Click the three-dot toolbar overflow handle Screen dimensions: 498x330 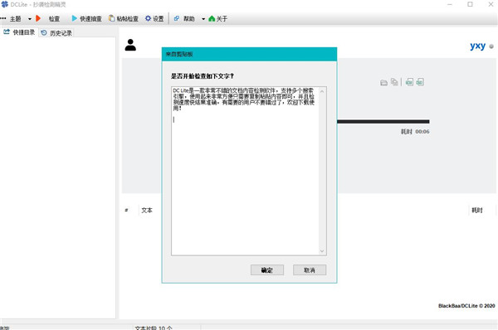point(3,18)
